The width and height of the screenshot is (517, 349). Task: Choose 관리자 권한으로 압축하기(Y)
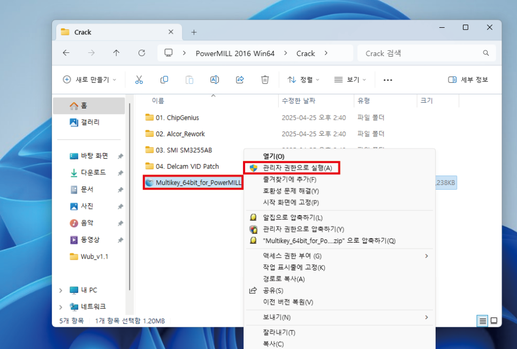point(339,229)
